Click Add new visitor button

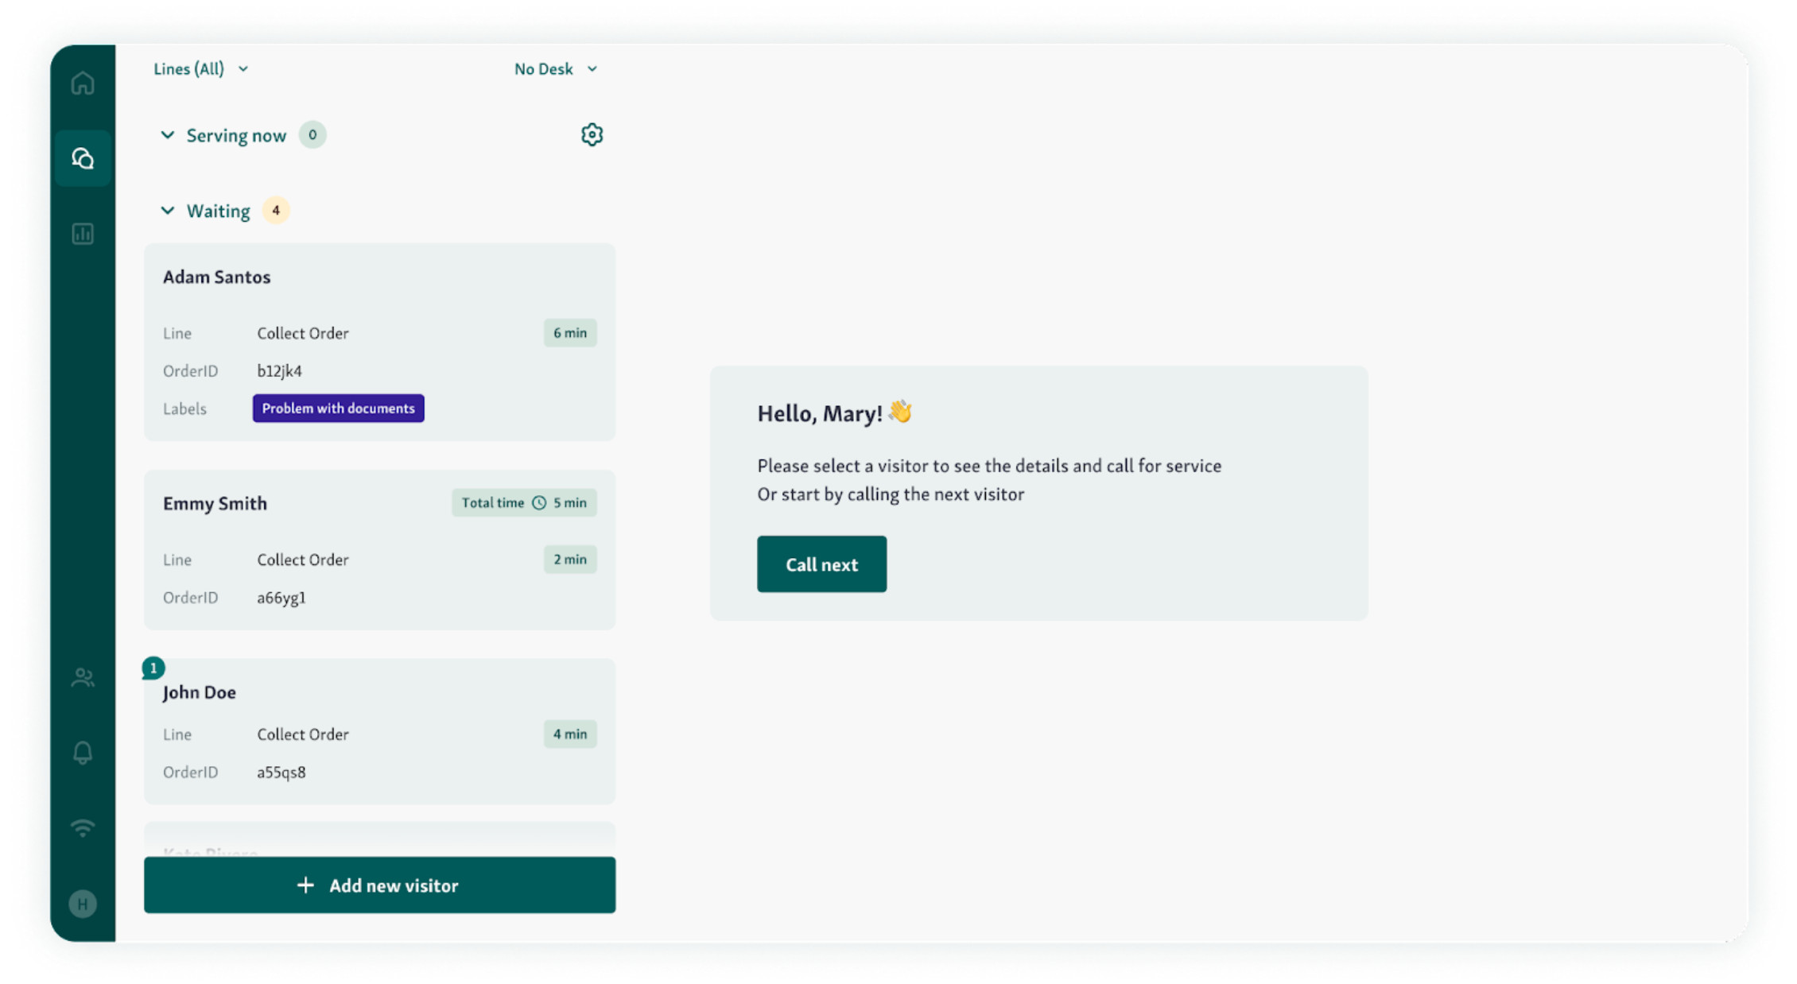[x=379, y=885]
